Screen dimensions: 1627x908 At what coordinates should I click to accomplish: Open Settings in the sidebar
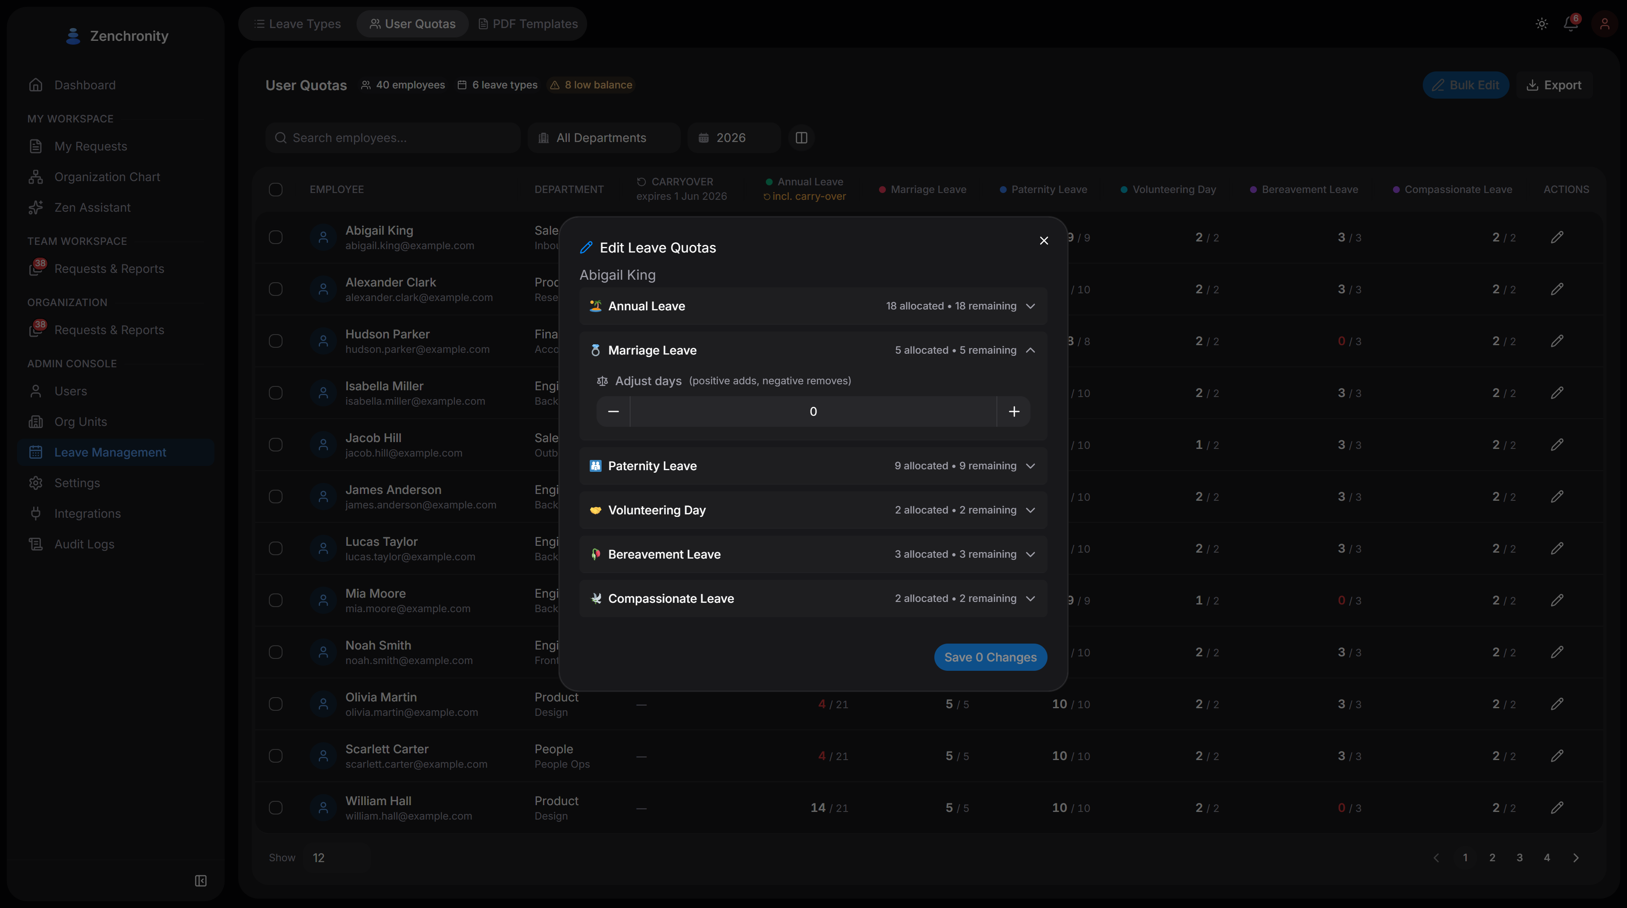(x=116, y=483)
